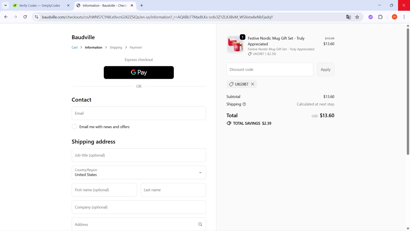Reload the Baudville checkout page
This screenshot has height=231, width=410.
25,17
